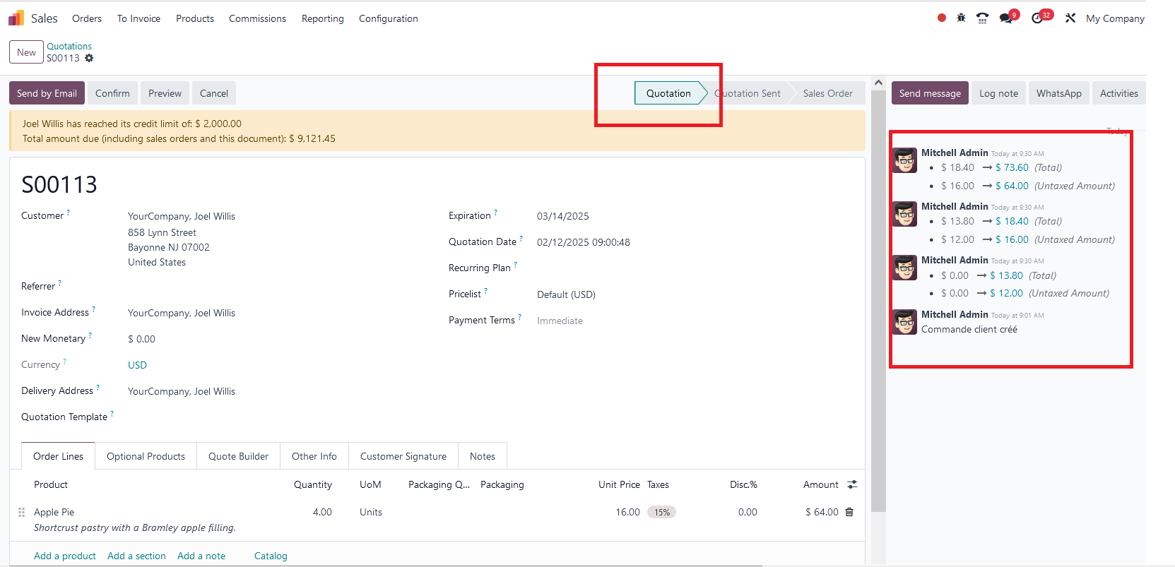Click the red recording indicator icon
The width and height of the screenshot is (1175, 567).
tap(941, 18)
